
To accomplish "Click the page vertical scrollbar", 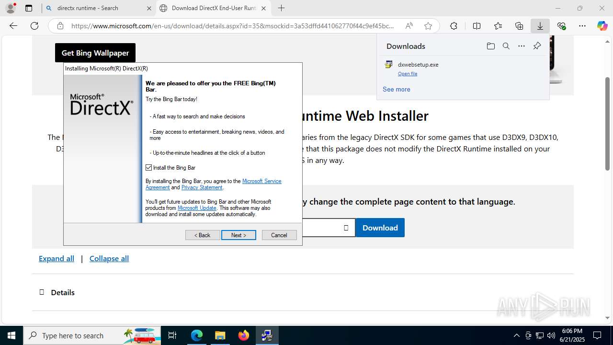I will click(608, 124).
